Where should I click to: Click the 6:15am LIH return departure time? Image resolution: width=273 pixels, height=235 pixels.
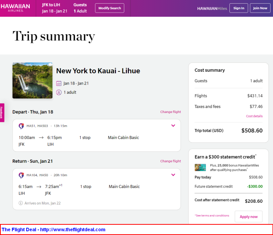25,186
